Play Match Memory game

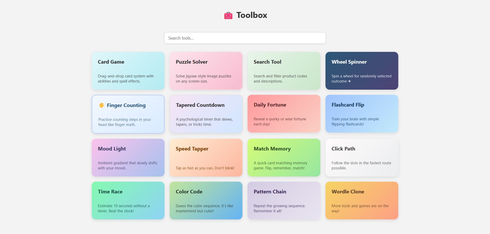pos(284,157)
